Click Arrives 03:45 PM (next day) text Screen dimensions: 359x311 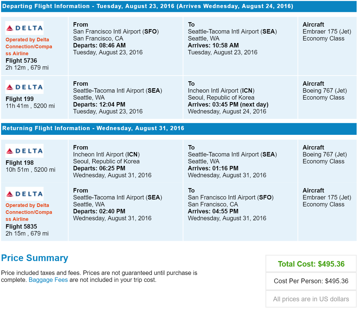[x=228, y=104]
